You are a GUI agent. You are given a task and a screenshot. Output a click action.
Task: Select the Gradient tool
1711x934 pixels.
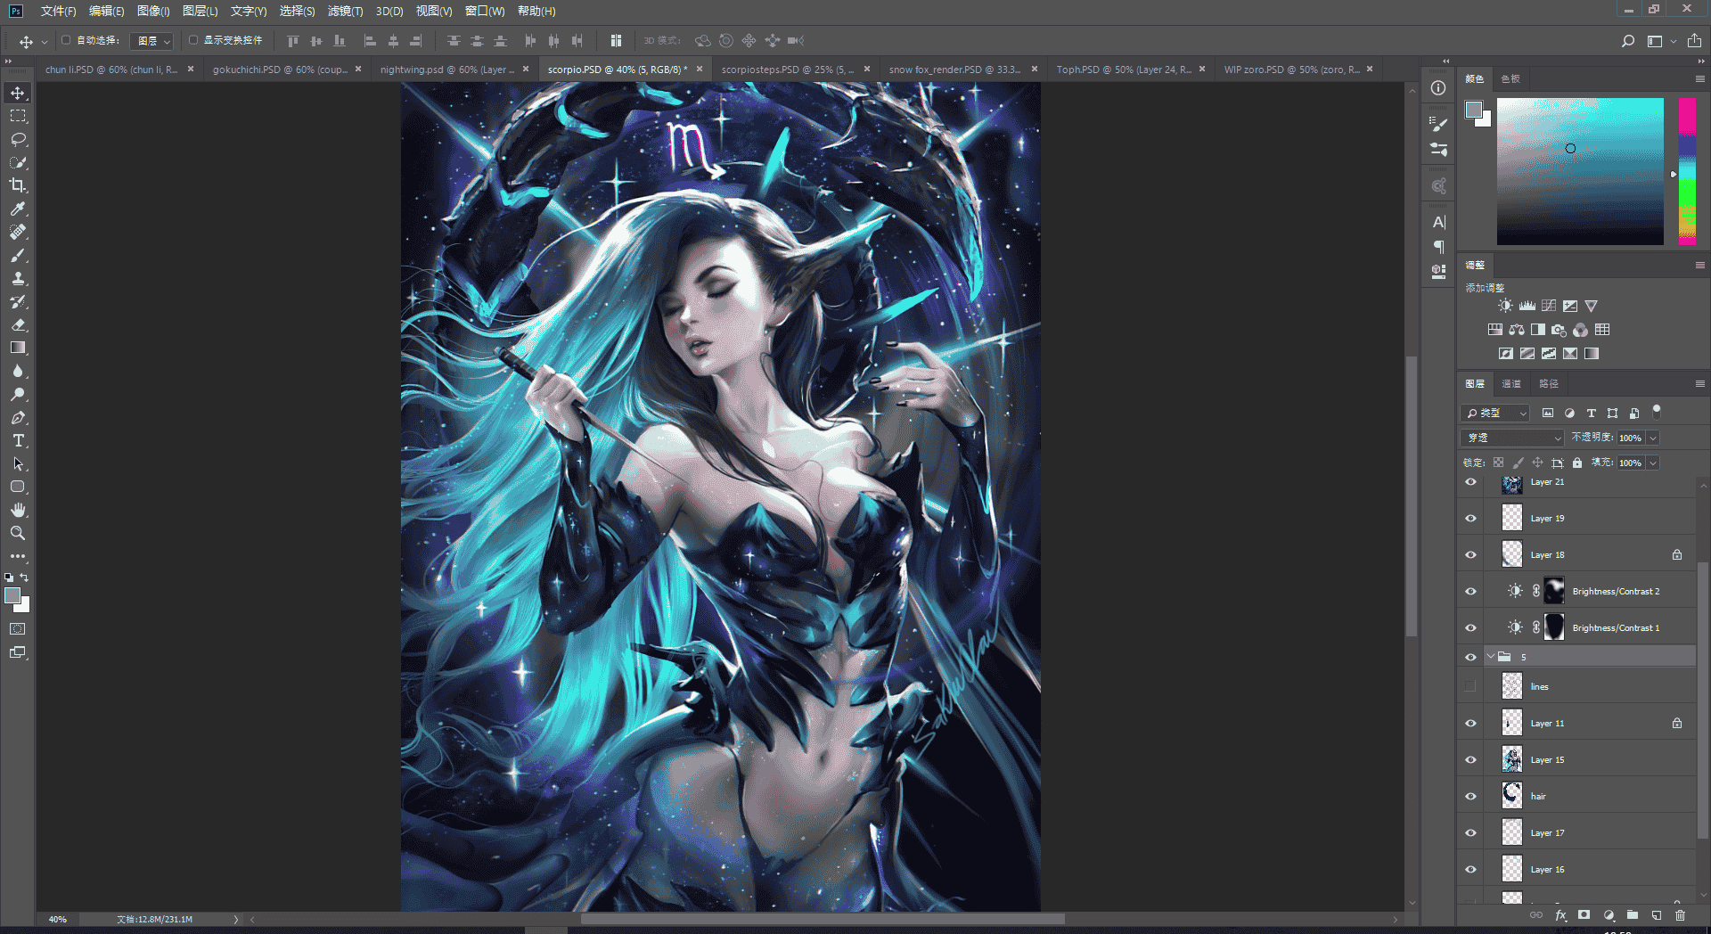pos(18,348)
